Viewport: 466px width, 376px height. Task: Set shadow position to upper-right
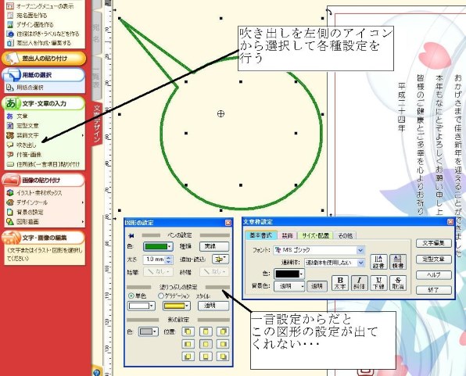pos(223,331)
